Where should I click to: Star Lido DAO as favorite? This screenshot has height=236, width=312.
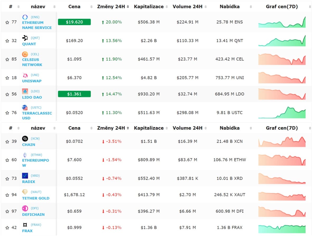[x=7, y=94]
